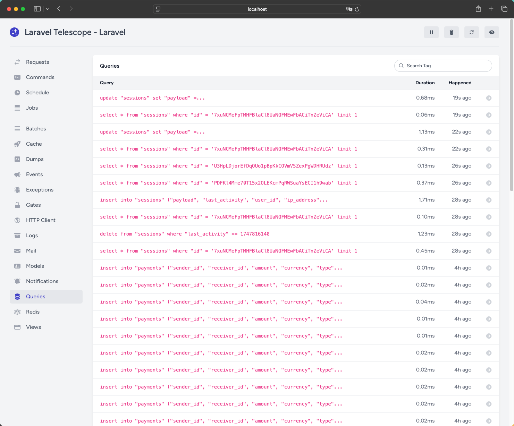
Task: Click the select query with id PDFKl4Mme
Action: (229, 183)
